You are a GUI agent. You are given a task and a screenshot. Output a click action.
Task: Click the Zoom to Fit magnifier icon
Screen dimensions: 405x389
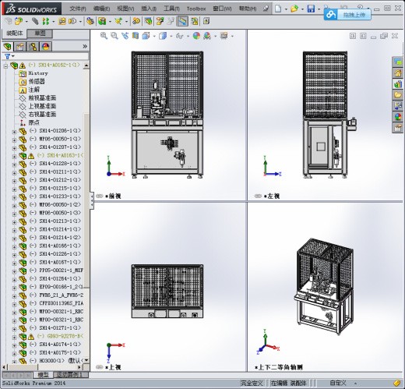104,36
